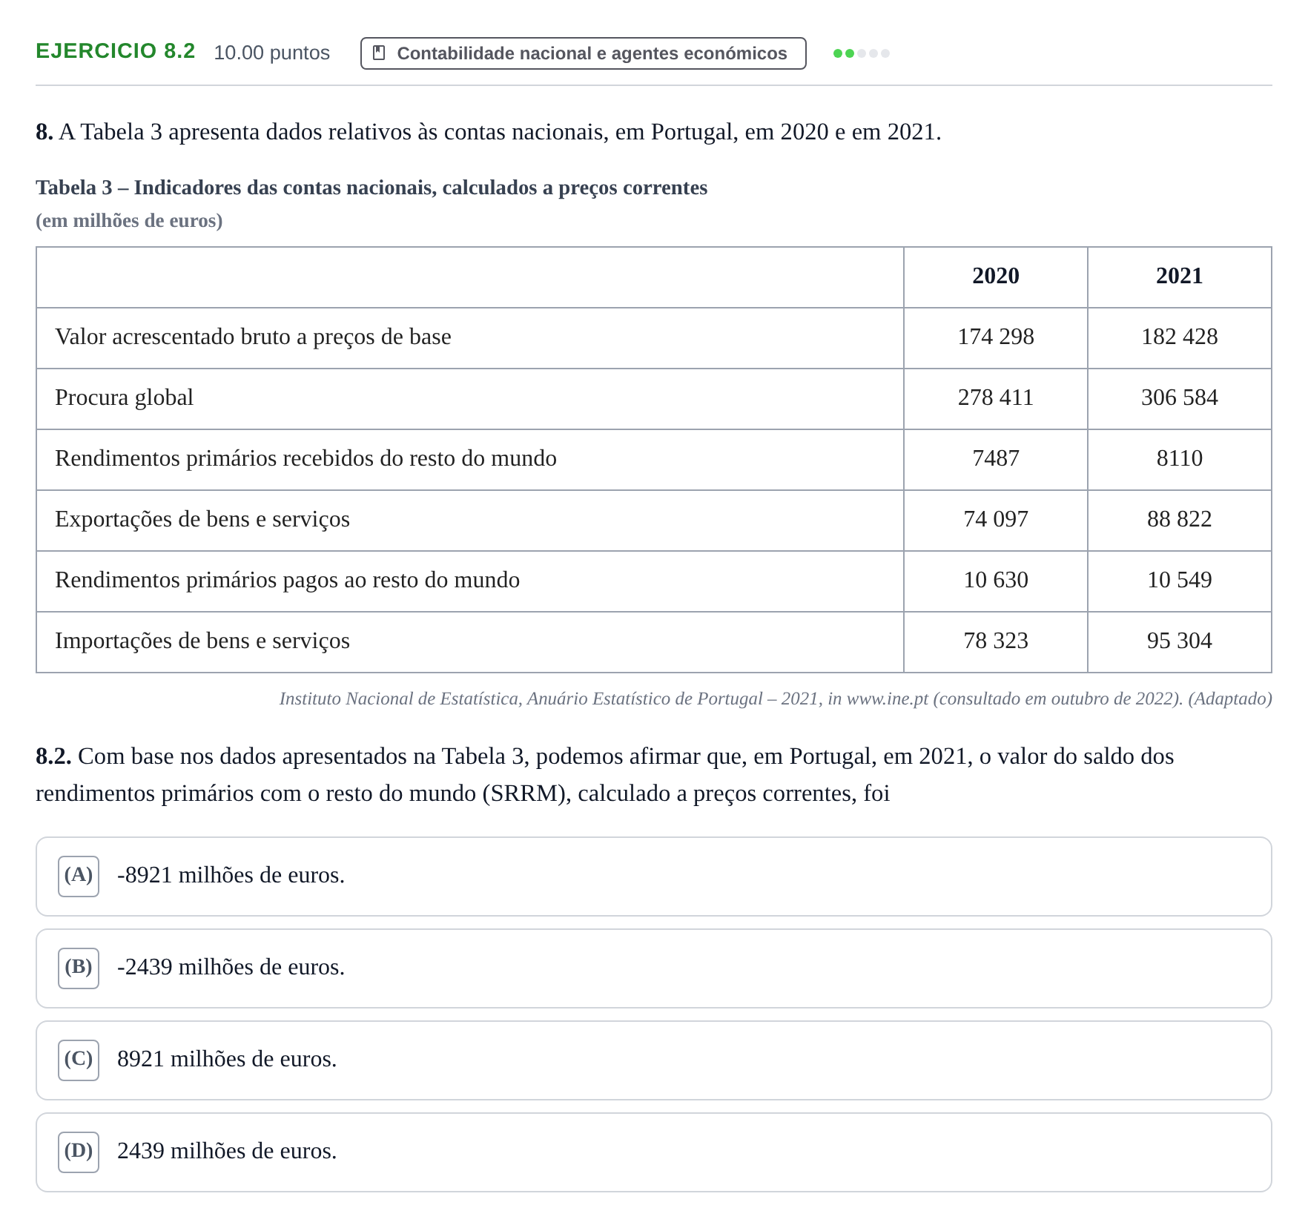Click the value 278 411
This screenshot has height=1228, width=1308.
(x=995, y=397)
